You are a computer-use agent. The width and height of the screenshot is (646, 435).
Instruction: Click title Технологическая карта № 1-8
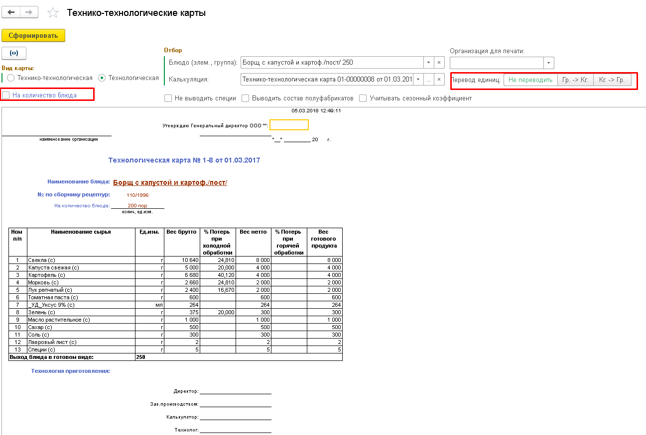184,160
